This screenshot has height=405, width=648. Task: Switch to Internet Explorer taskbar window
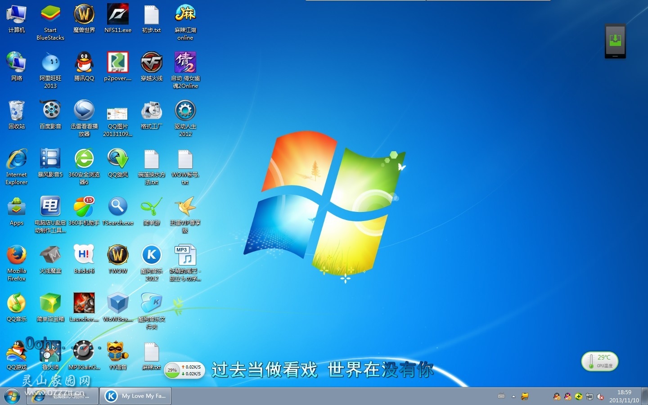(x=63, y=396)
